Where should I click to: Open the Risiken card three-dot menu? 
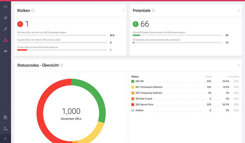tap(123, 10)
